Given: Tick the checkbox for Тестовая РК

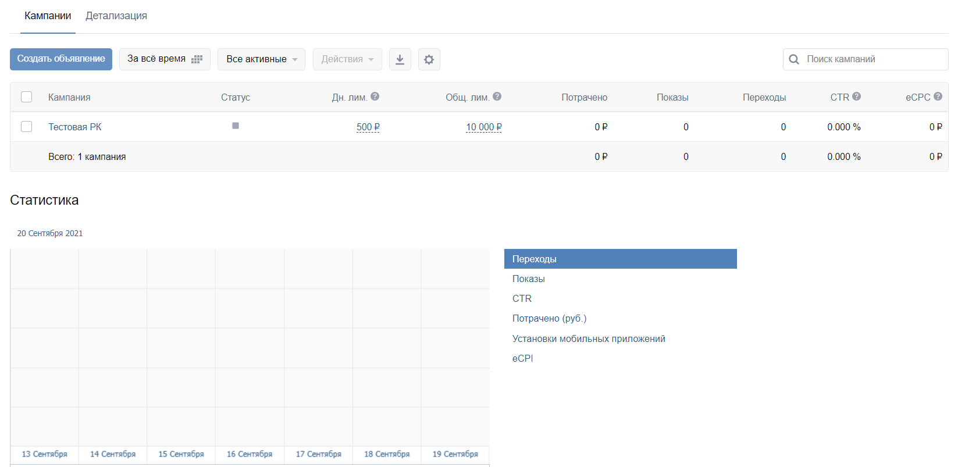Looking at the screenshot, I should tap(27, 127).
